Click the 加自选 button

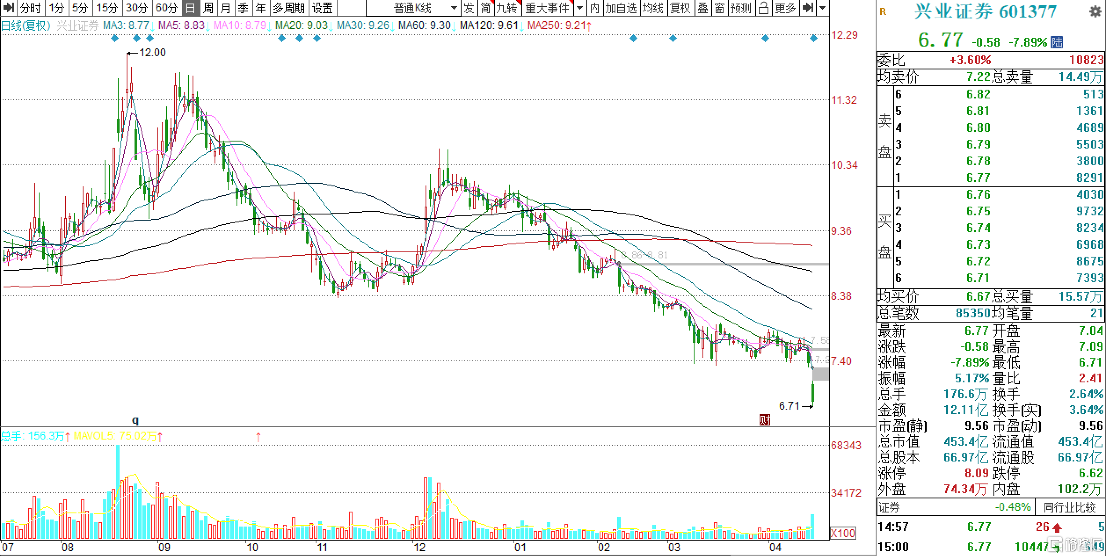point(621,7)
